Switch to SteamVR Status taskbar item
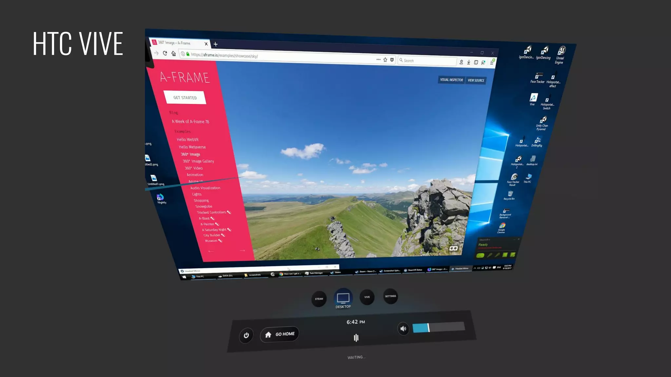This screenshot has height=377, width=671. click(x=413, y=270)
